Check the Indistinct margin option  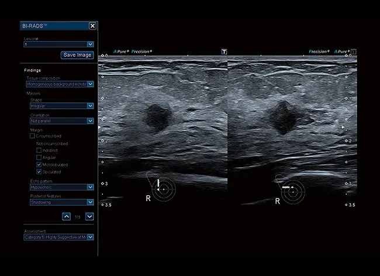pyautogui.click(x=39, y=150)
